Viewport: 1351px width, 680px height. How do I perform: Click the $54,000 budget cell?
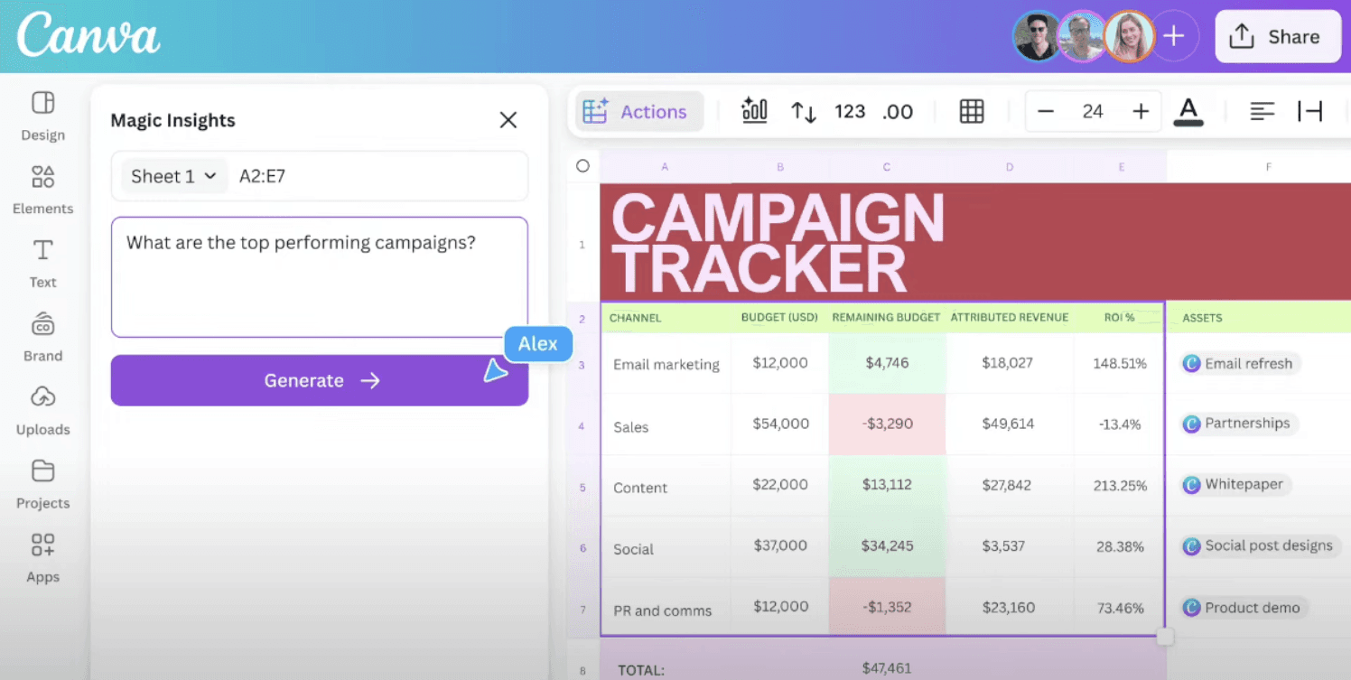(x=780, y=424)
